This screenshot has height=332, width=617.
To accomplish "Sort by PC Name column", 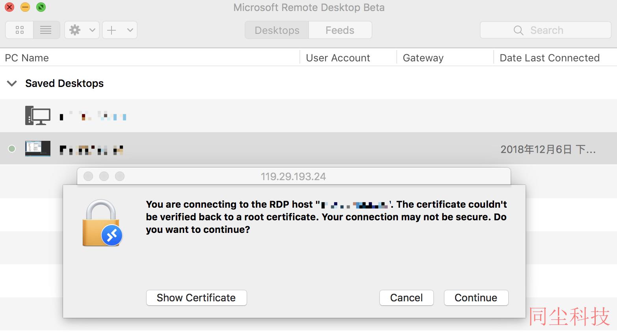I will coord(27,58).
